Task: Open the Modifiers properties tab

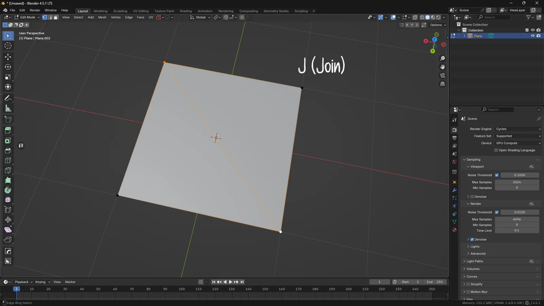Action: [x=454, y=190]
